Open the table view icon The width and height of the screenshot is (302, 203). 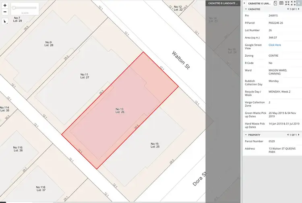tap(281, 3)
